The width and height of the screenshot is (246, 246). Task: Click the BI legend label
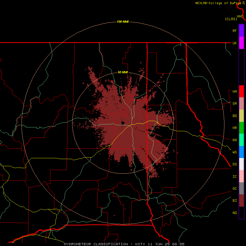click(235, 201)
